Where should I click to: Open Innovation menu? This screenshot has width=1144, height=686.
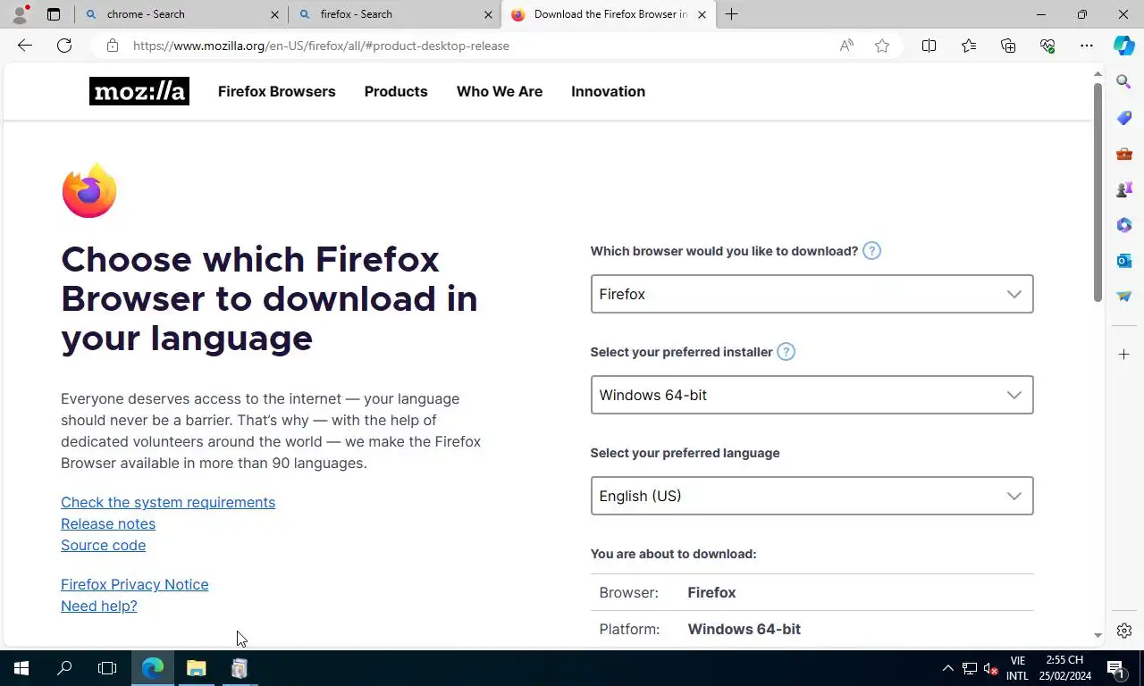608,91
